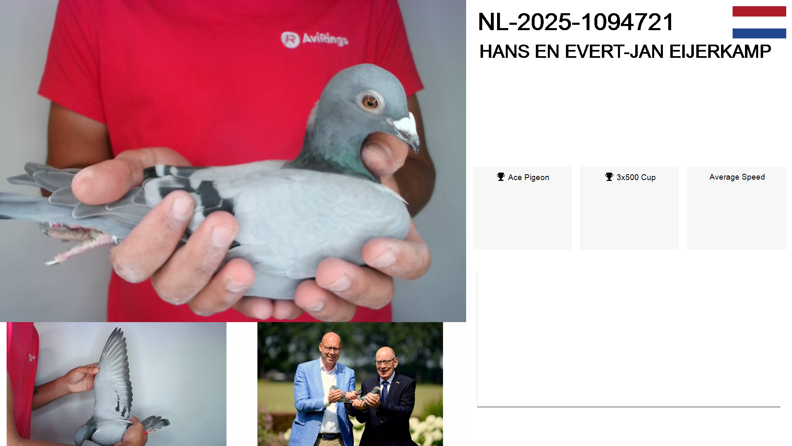Click the Netherlands flag icon
This screenshot has width=792, height=446.
(x=759, y=22)
